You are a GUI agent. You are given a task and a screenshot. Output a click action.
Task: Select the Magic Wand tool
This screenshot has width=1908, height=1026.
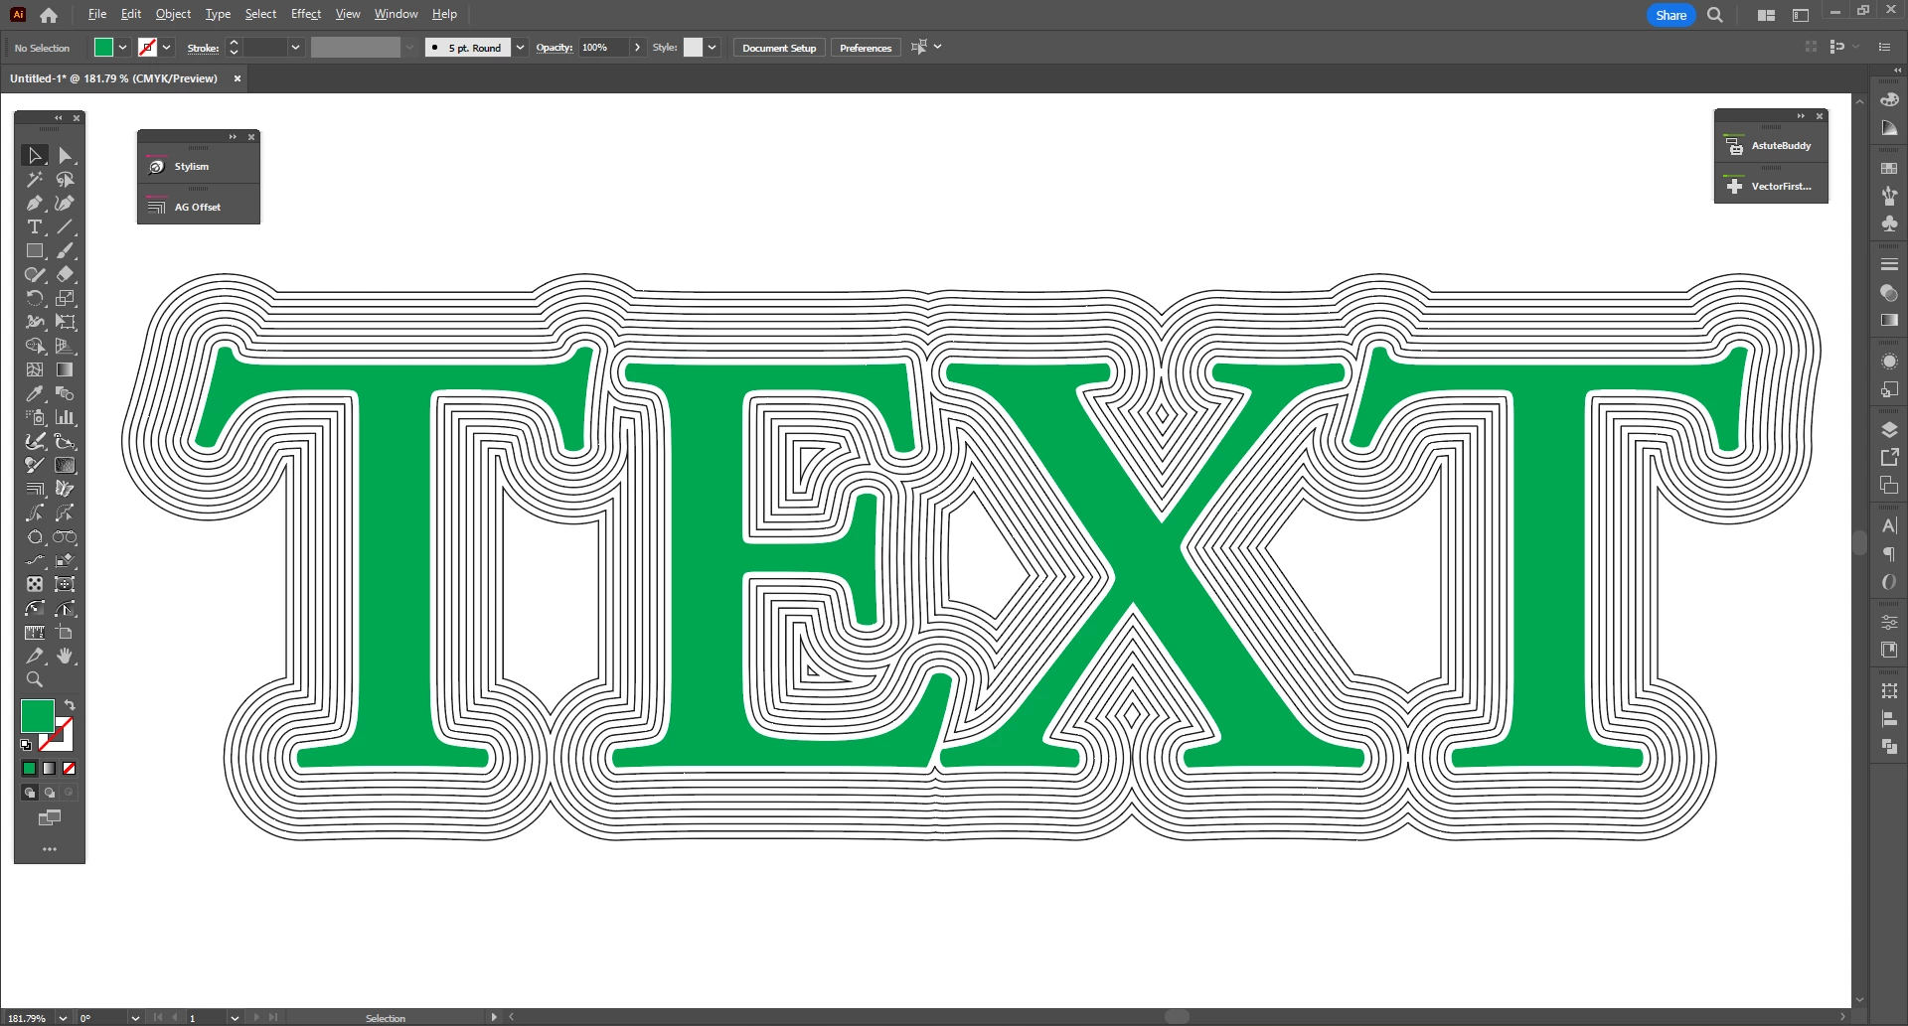[35, 179]
